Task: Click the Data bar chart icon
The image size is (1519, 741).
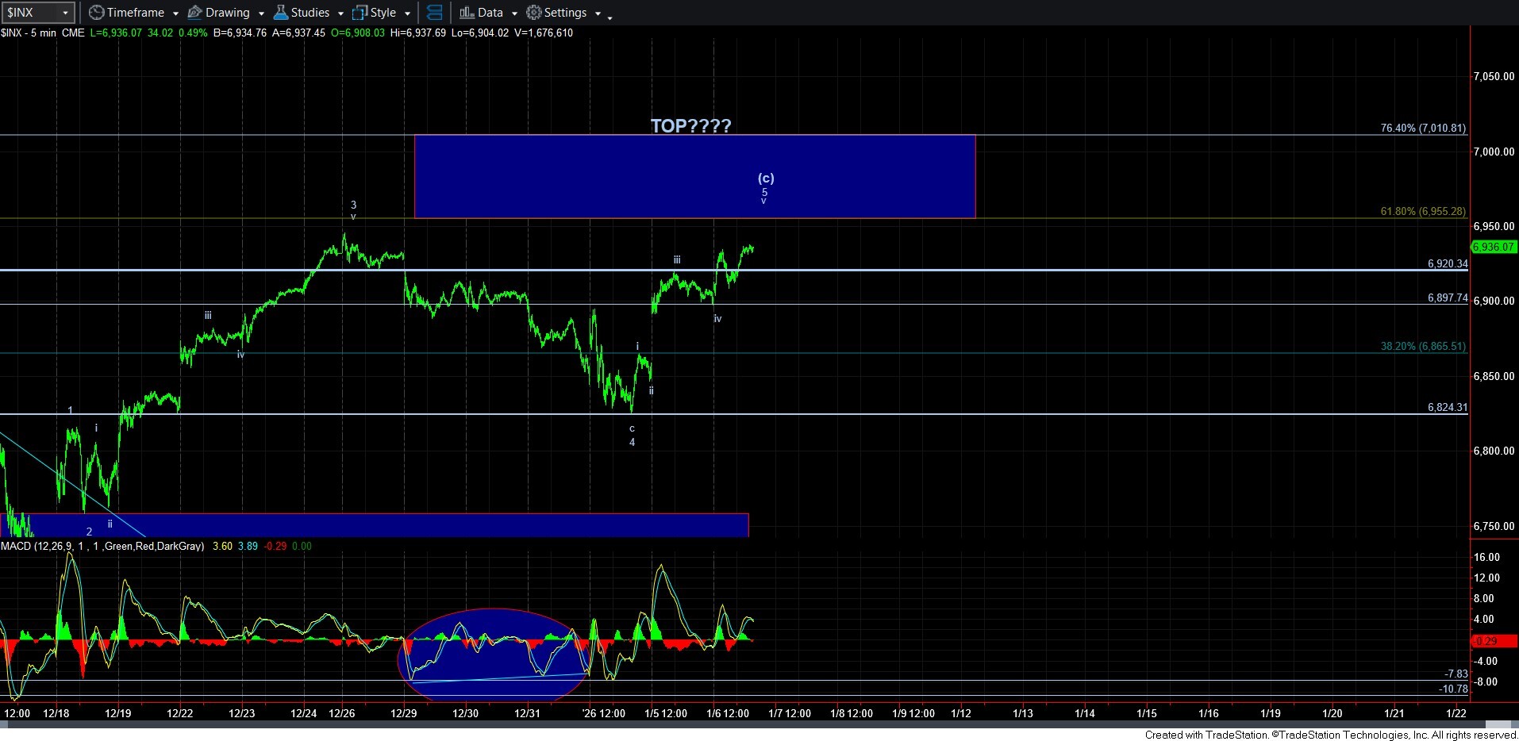Action: coord(467,13)
